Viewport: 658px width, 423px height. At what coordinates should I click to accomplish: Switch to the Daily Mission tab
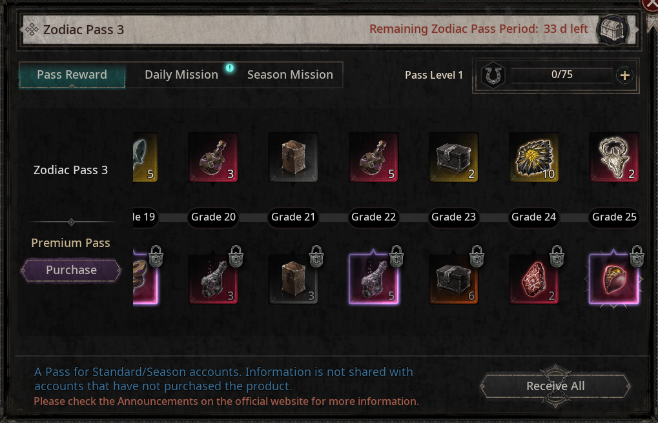[181, 75]
